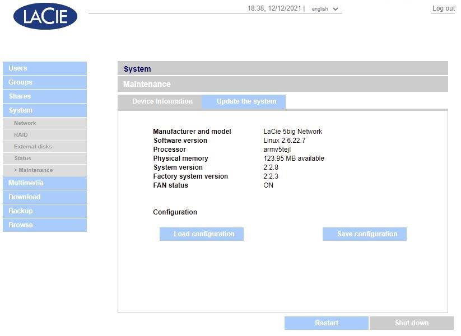Select Maintenance in the sidebar
The height and width of the screenshot is (336, 461).
[x=45, y=170]
